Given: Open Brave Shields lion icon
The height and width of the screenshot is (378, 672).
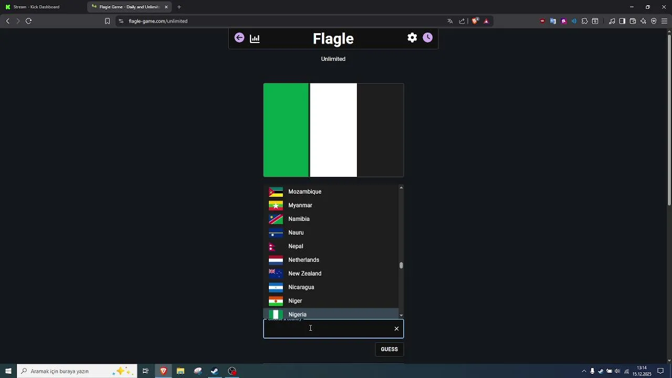Looking at the screenshot, I should click(x=475, y=21).
